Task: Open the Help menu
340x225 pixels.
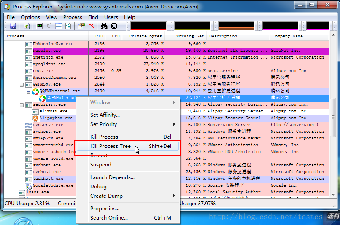Action: [130, 17]
